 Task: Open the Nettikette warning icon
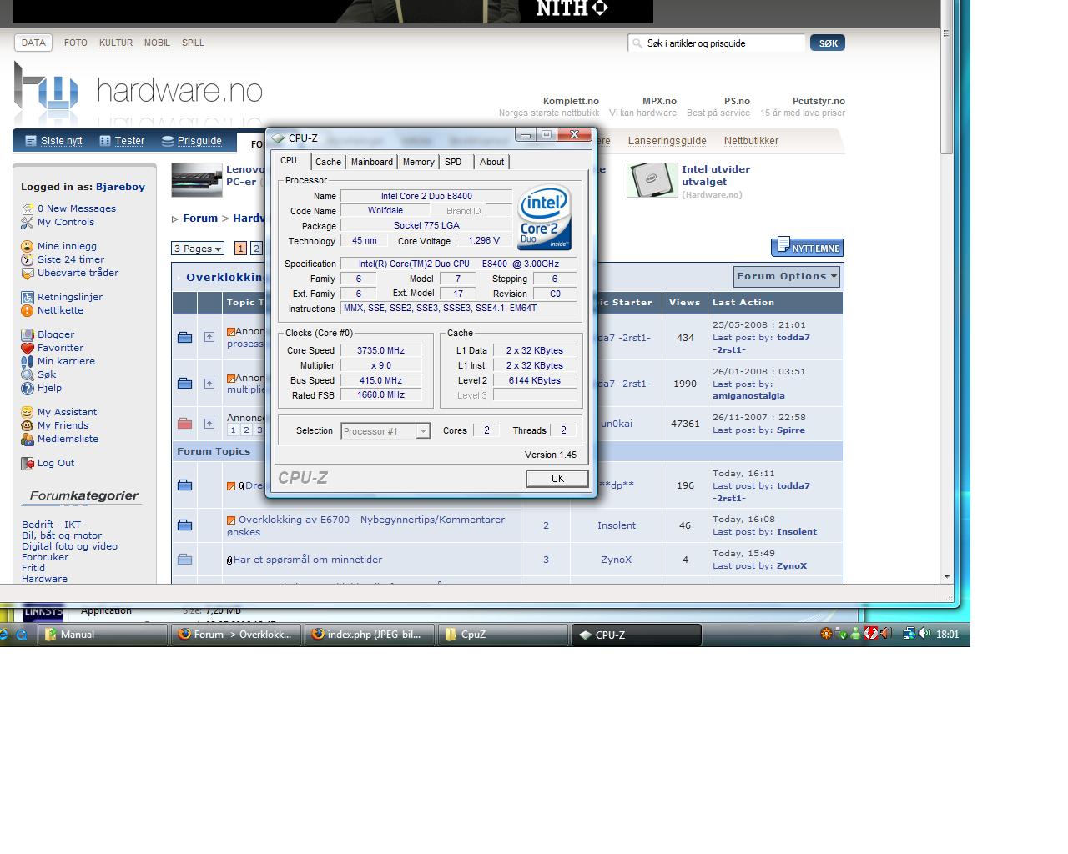(x=28, y=310)
